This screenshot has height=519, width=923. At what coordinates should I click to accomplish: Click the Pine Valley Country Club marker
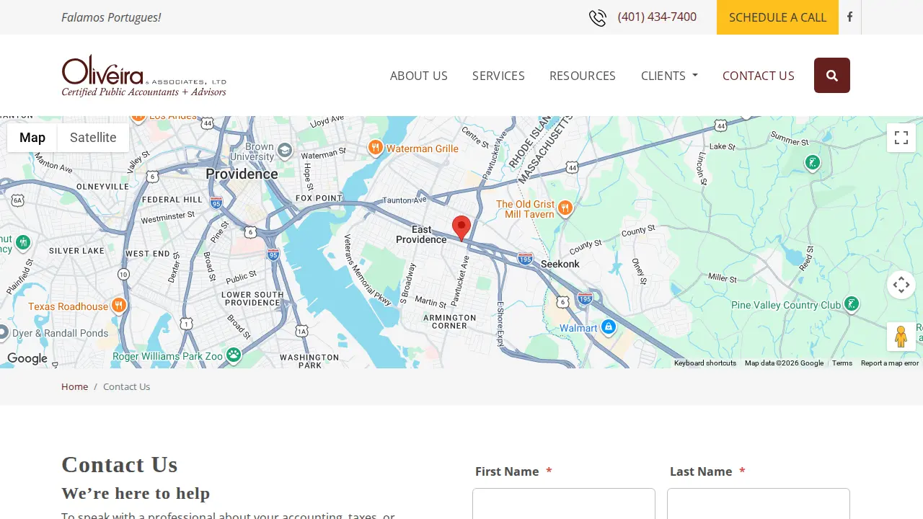(x=852, y=304)
